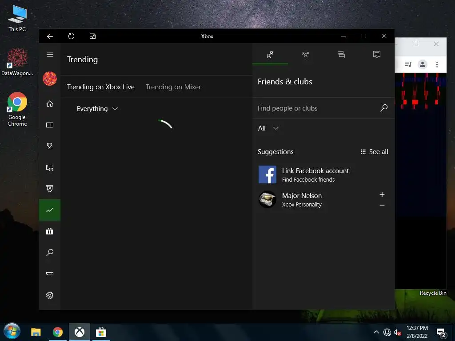This screenshot has height=341, width=455.
Task: Open the Microsoft Store bag in the sidebar
Action: [50, 231]
